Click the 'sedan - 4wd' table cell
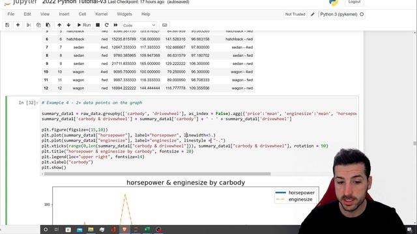Image resolution: width=417 pixels, height=234 pixels. point(242,47)
